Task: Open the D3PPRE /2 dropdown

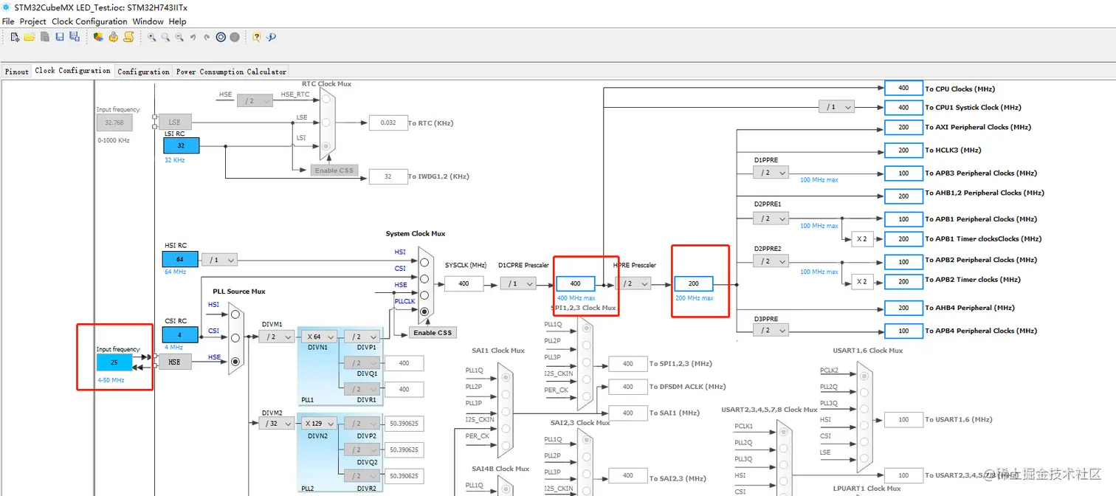Action: point(771,331)
